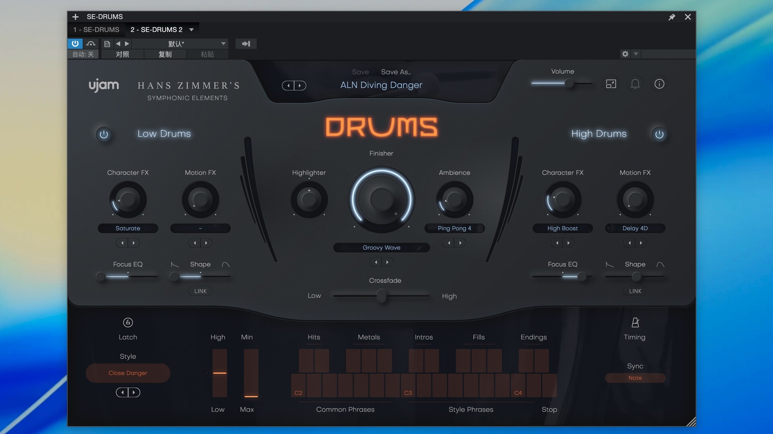Click next Delay 4D Motion FX arrow
Viewport: 773px width, 434px height.
[x=641, y=243]
